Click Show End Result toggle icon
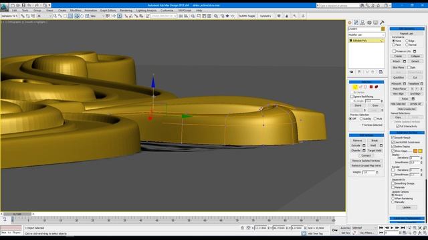 [359, 72]
